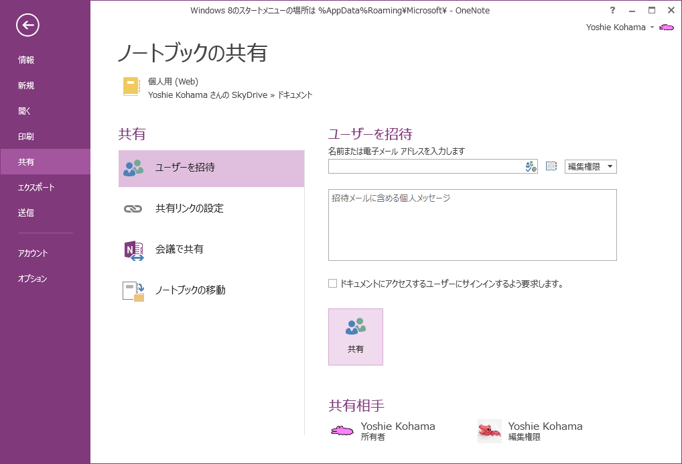Screen dimensions: 682x464
Task: Open オプション in the sidebar
Action: click(46, 278)
